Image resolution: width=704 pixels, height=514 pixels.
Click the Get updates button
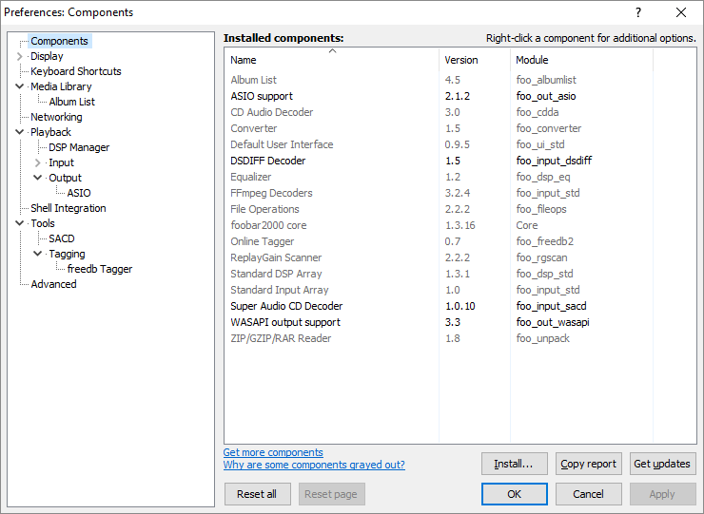point(662,464)
